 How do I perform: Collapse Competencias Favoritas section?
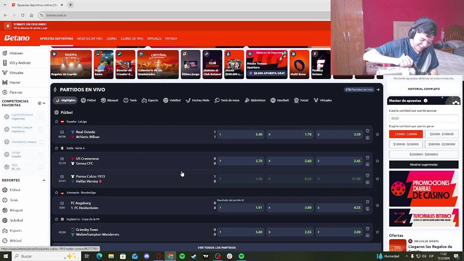tap(44, 103)
